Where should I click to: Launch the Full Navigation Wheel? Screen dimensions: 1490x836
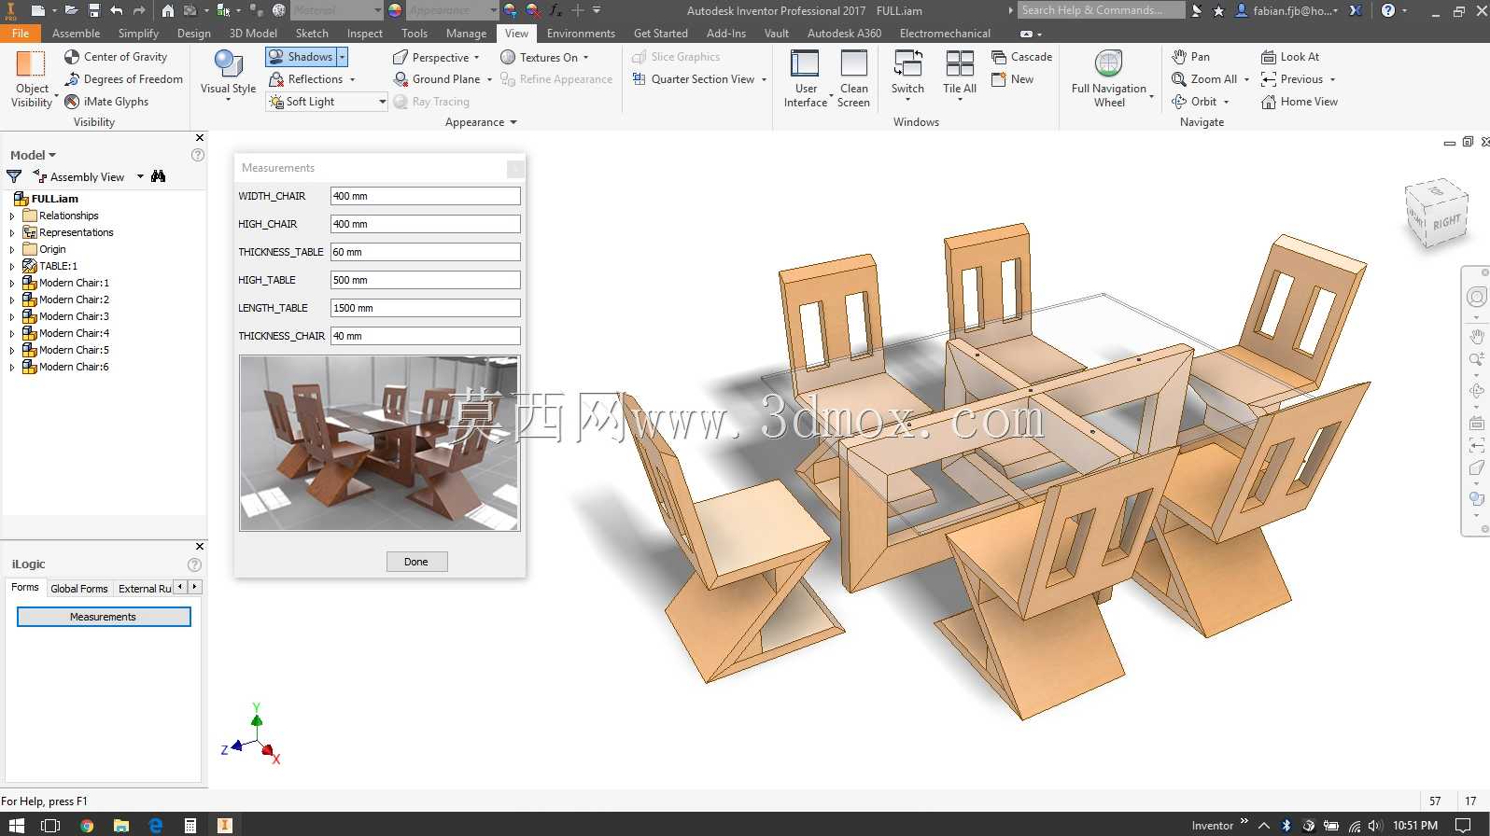1109,78
